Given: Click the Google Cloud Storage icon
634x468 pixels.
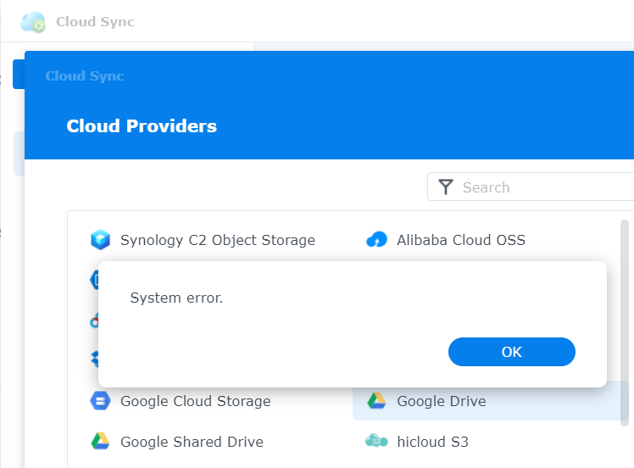Looking at the screenshot, I should point(100,401).
